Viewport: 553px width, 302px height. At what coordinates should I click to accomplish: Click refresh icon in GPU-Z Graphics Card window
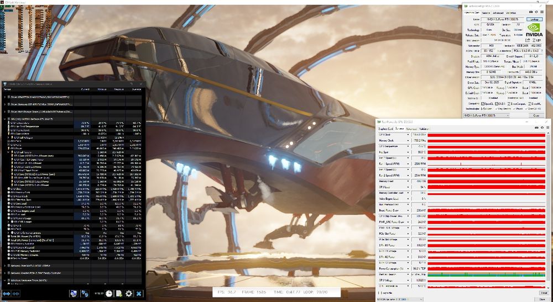point(536,12)
